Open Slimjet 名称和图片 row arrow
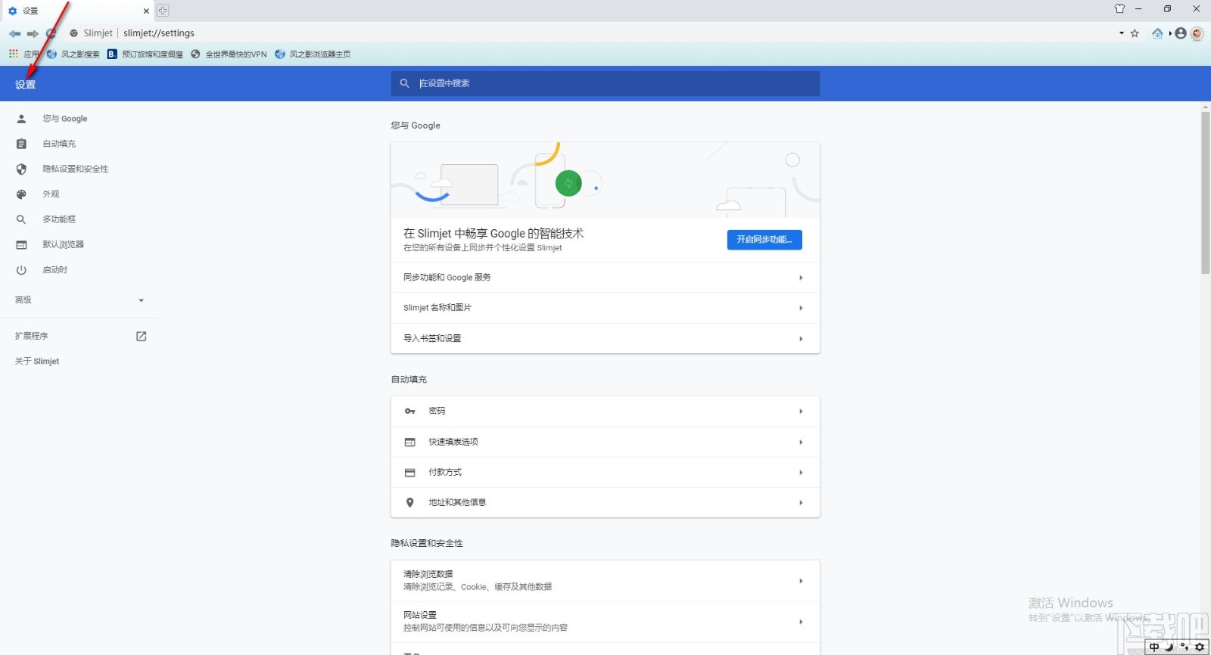The width and height of the screenshot is (1211, 655). pyautogui.click(x=801, y=308)
